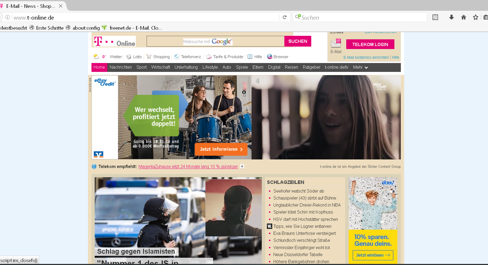The height and width of the screenshot is (265, 488).
Task: Reload the page with the refresh icon
Action: (x=285, y=17)
